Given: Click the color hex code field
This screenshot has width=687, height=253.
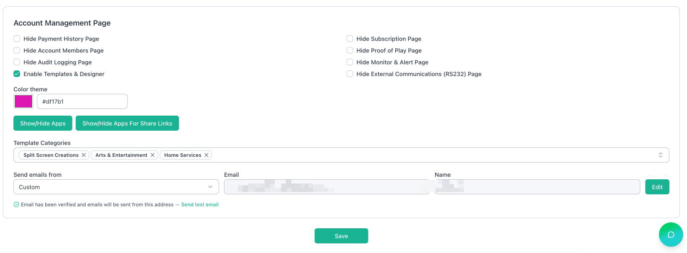Looking at the screenshot, I should (82, 101).
